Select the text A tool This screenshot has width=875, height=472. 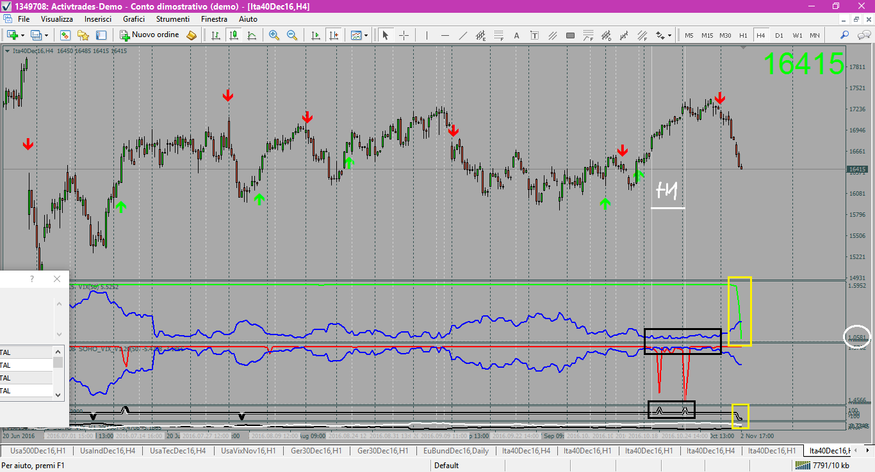tap(517, 35)
